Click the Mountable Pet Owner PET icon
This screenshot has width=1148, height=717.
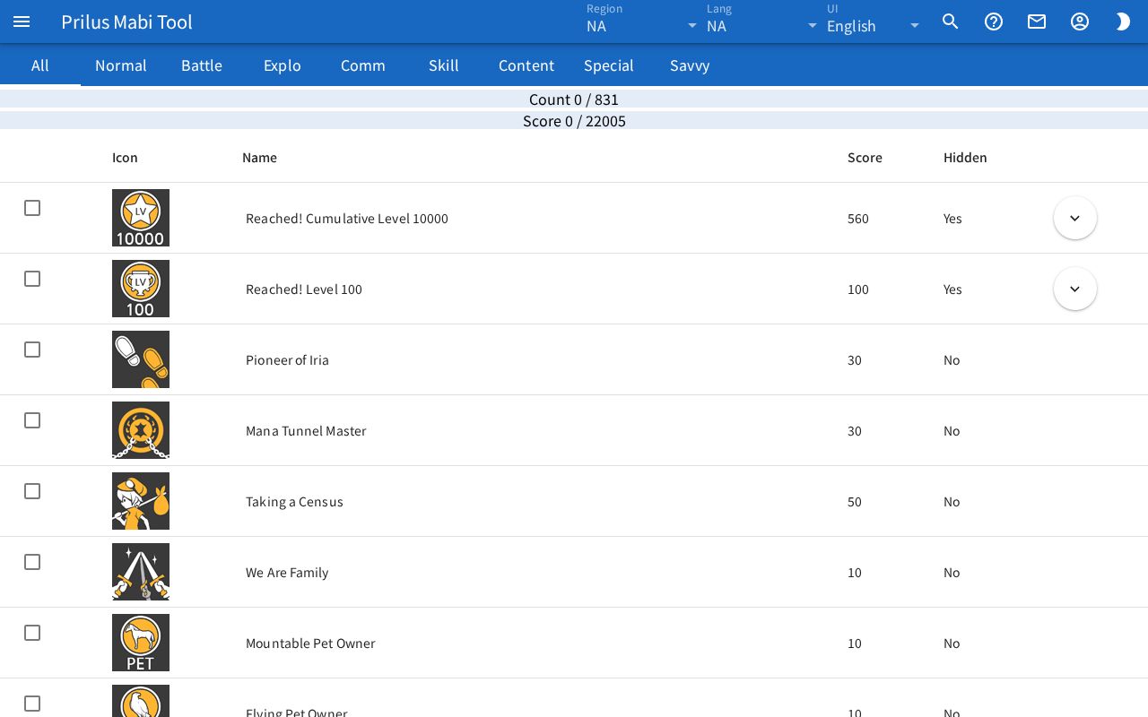pyautogui.click(x=141, y=643)
